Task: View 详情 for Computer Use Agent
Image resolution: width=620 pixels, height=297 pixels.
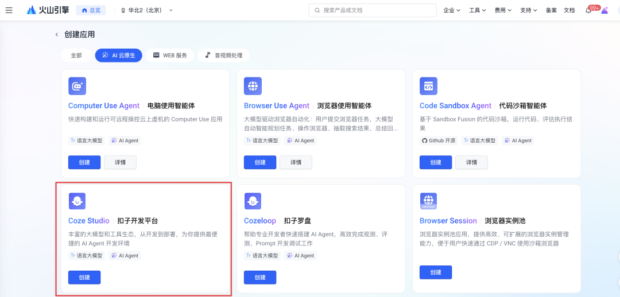Action: (x=120, y=162)
